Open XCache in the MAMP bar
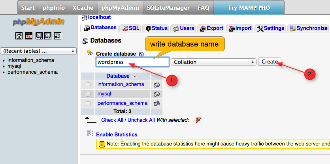The image size is (330, 164). pyautogui.click(x=83, y=8)
